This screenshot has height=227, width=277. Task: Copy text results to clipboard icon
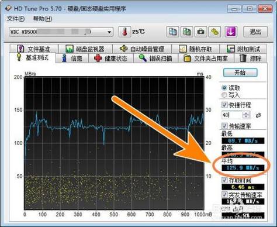(x=172, y=32)
